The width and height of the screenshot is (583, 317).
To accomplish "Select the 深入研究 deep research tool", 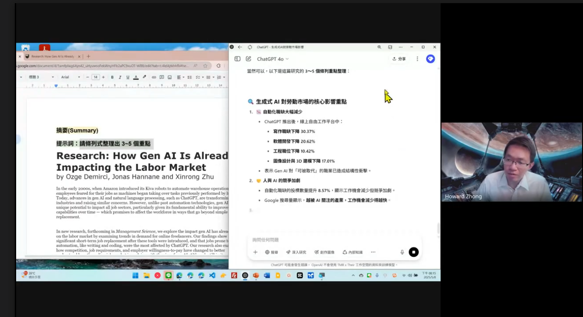I will (x=296, y=252).
